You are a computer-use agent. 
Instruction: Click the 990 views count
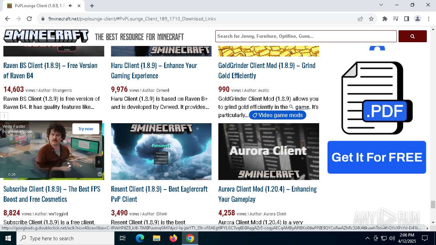click(224, 89)
